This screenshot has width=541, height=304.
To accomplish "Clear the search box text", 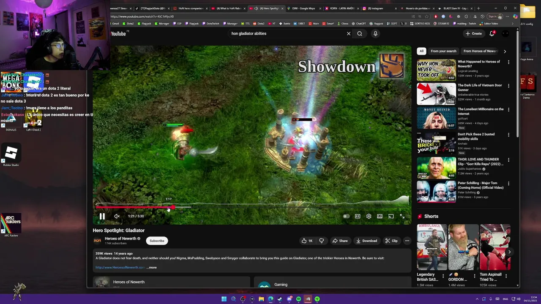I will 349,33.
